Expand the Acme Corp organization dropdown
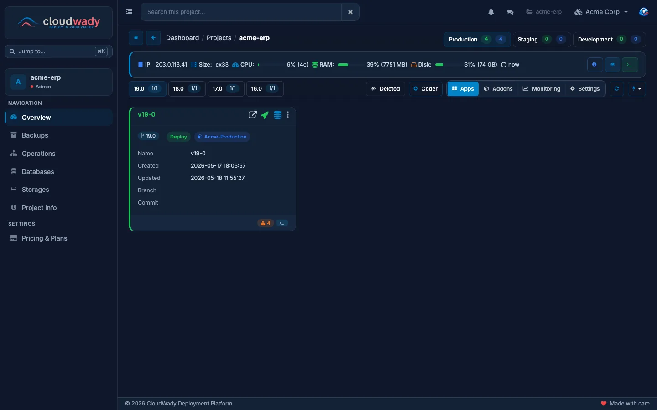Viewport: 657px width, 410px height. 601,12
